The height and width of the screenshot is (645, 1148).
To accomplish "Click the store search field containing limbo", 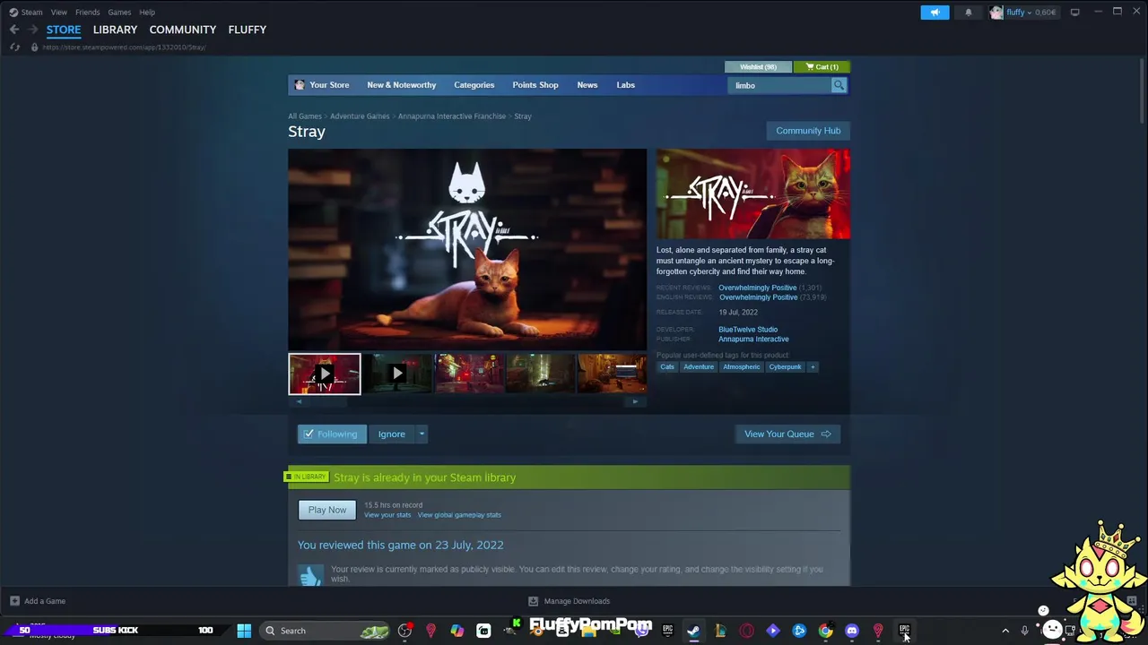I will coord(780,85).
